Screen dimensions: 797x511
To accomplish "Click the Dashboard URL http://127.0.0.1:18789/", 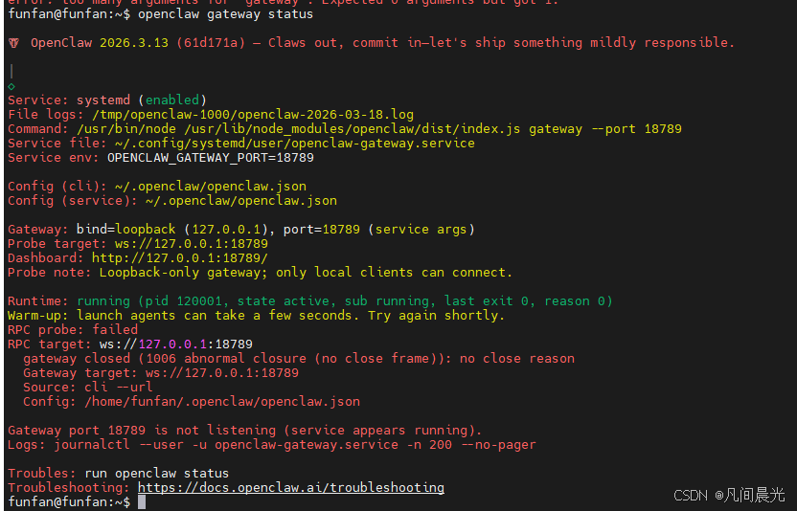I will pyautogui.click(x=179, y=258).
